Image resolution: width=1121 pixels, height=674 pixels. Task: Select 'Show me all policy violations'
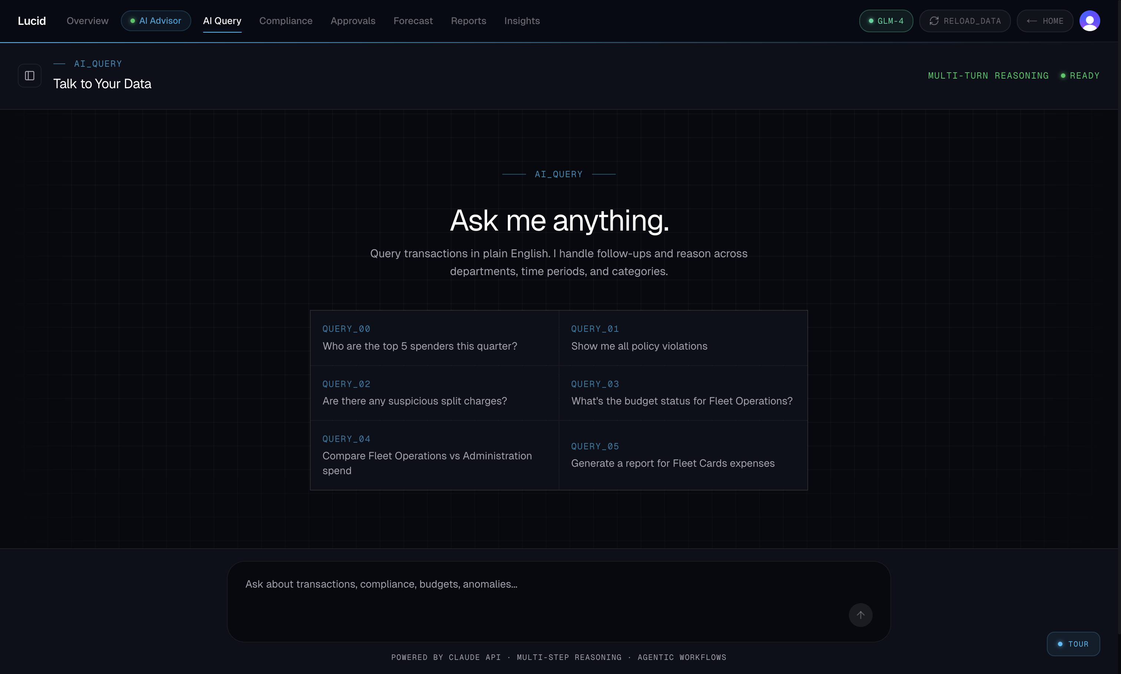pyautogui.click(x=682, y=338)
